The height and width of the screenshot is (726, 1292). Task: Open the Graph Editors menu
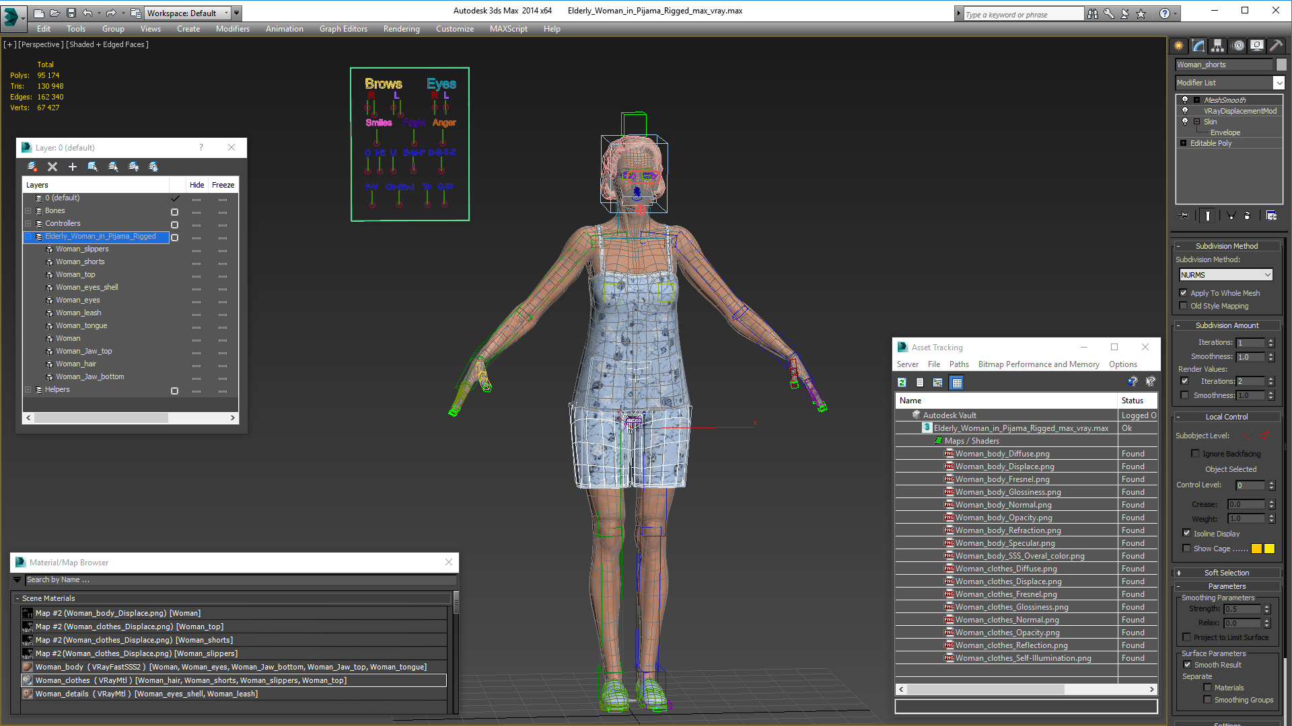click(343, 29)
